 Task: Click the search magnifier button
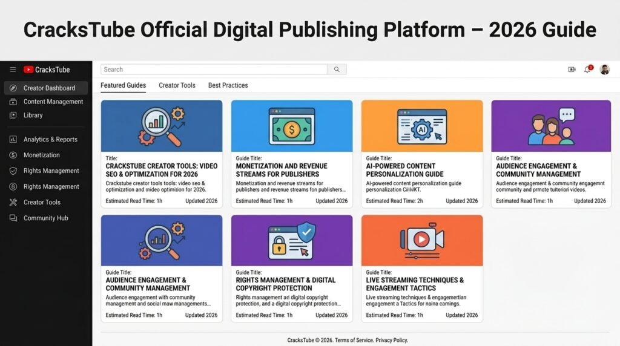click(x=337, y=70)
